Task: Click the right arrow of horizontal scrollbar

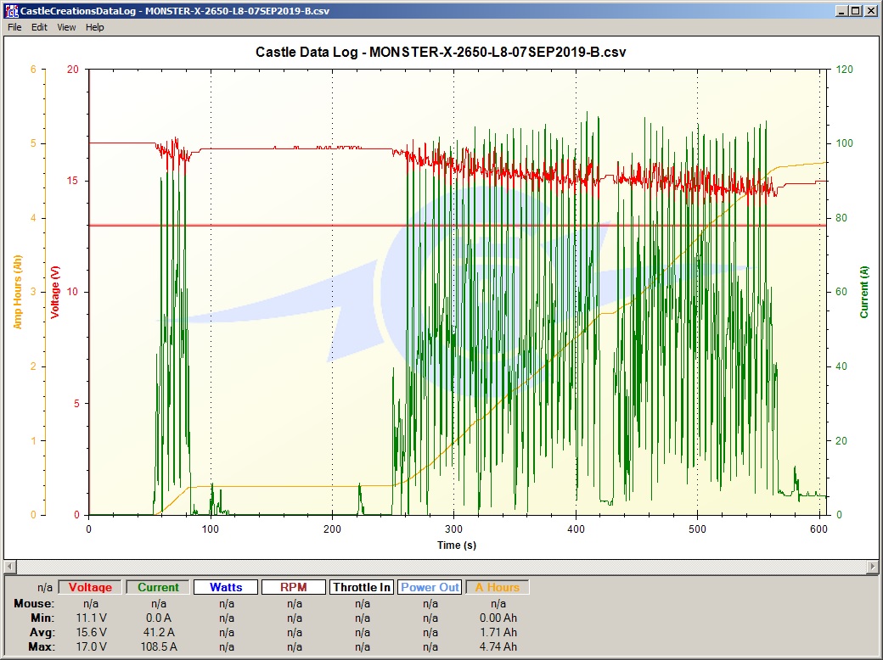Action: pyautogui.click(x=873, y=566)
